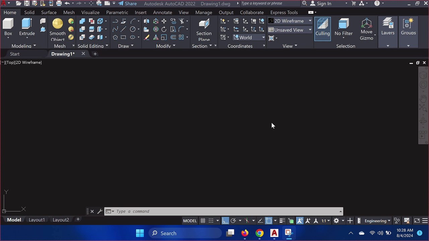Open the Groups panel button
The width and height of the screenshot is (429, 241).
[408, 27]
